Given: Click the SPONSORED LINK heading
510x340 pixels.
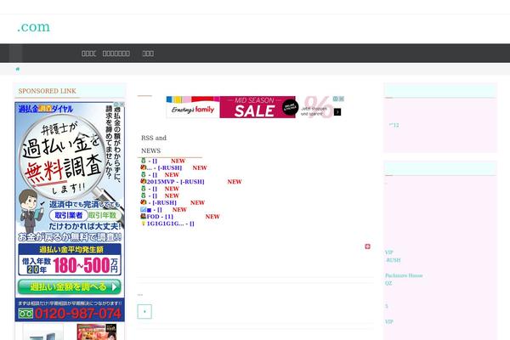Looking at the screenshot, I should point(47,91).
